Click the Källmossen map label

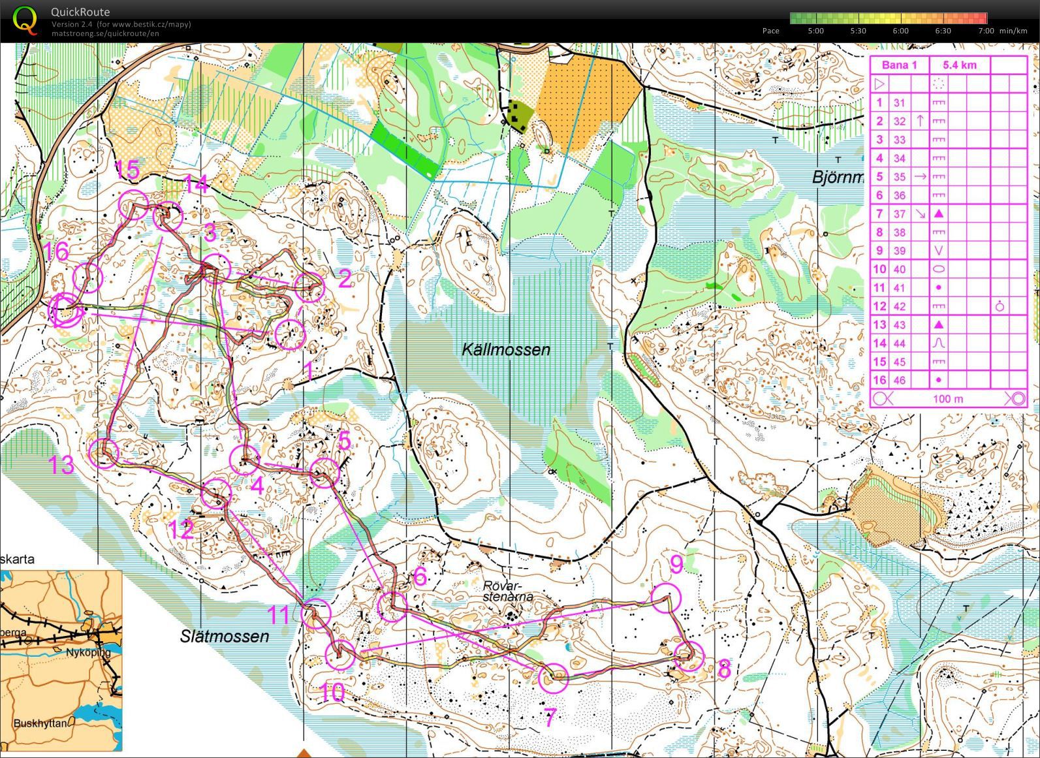click(x=506, y=349)
